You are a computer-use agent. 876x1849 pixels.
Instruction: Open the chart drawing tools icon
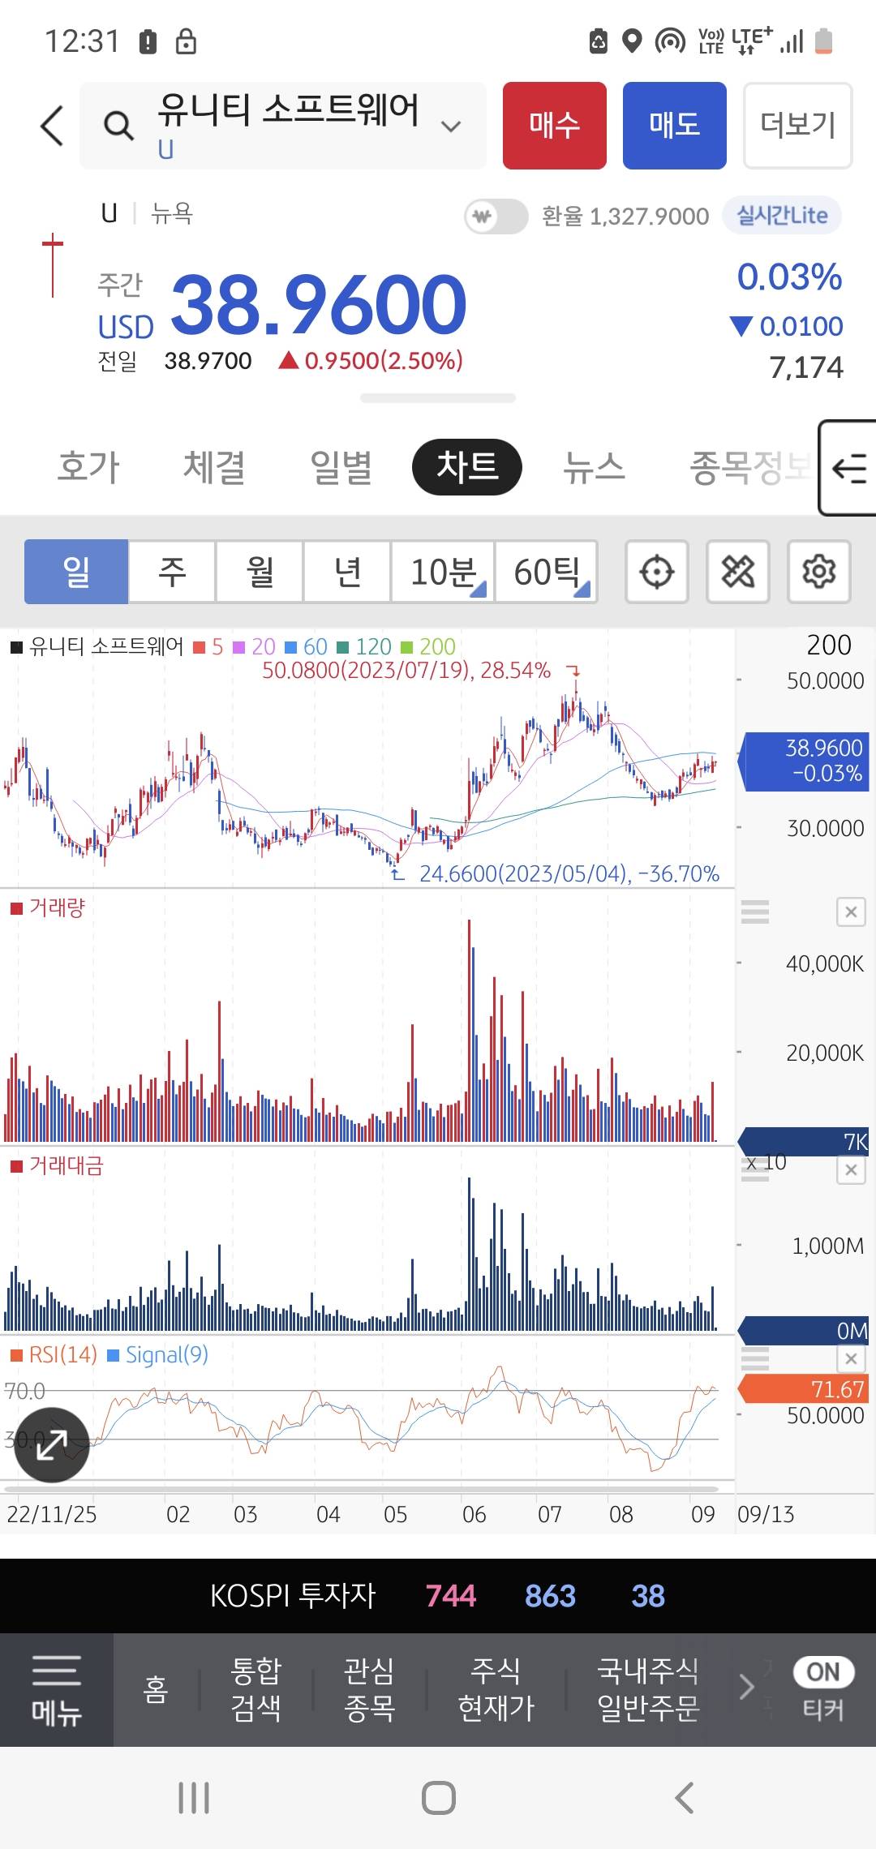[737, 572]
